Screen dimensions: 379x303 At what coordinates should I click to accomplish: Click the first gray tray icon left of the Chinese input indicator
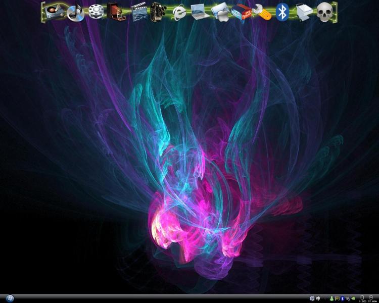click(x=312, y=298)
